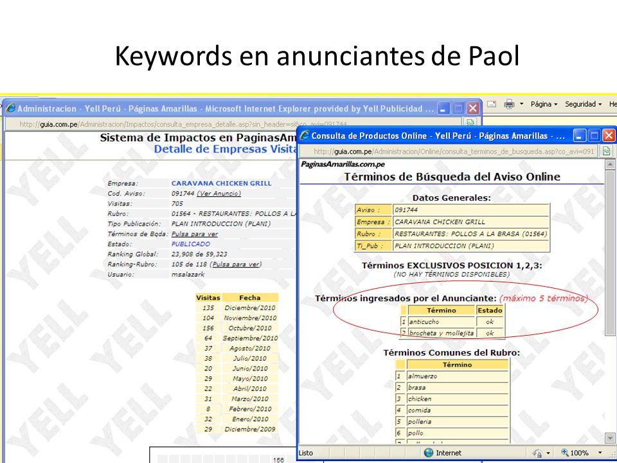The width and height of the screenshot is (617, 463).
Task: Click up arrow of Consulta window scrollbar
Action: 609,164
